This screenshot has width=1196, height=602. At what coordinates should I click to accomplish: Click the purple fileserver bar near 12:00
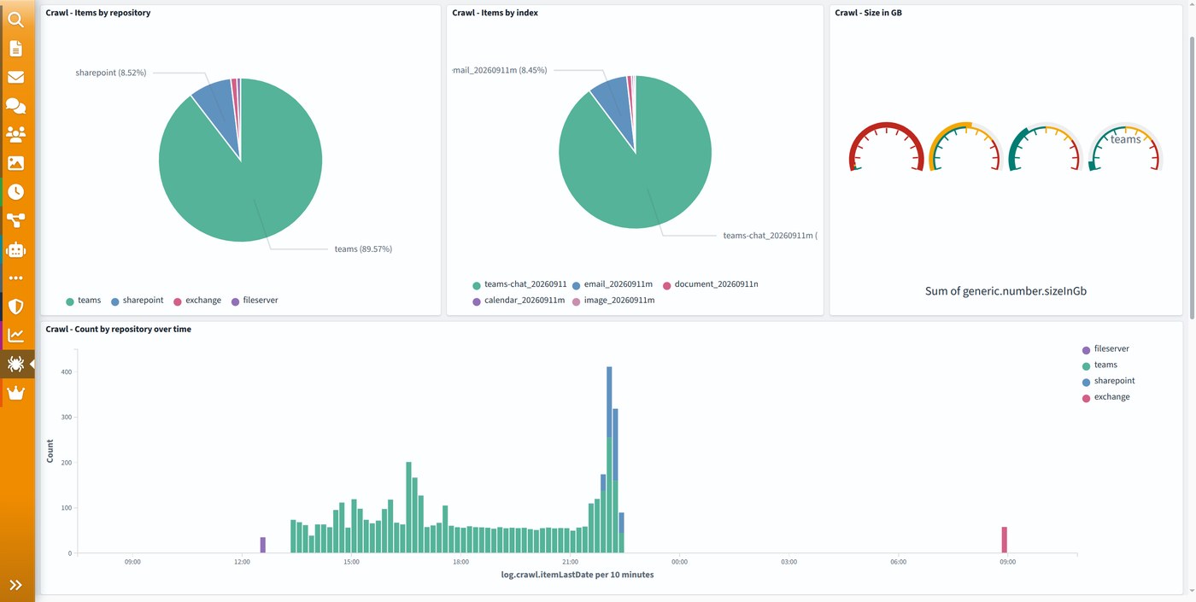point(263,545)
